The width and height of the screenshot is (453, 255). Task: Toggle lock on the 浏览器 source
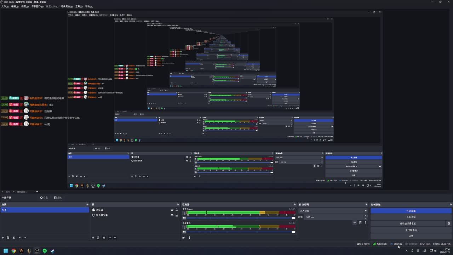point(177,210)
